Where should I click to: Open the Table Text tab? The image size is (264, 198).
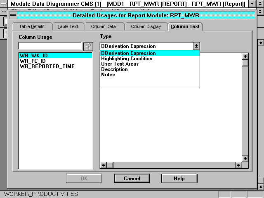click(x=68, y=26)
